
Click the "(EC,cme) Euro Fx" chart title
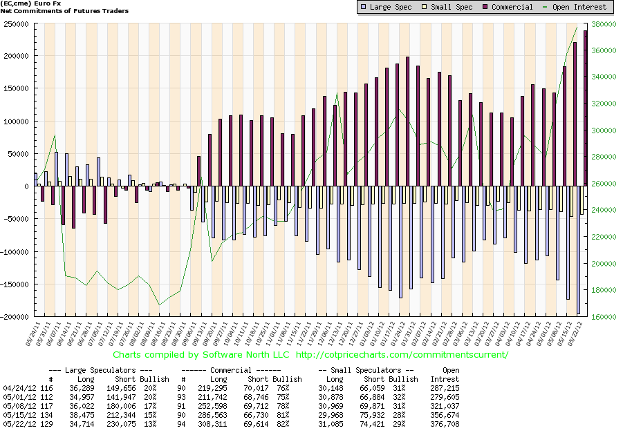[30, 3]
